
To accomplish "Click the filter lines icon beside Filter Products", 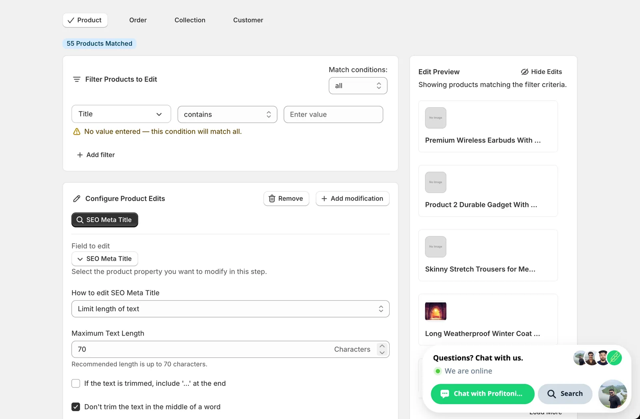I will (x=77, y=79).
